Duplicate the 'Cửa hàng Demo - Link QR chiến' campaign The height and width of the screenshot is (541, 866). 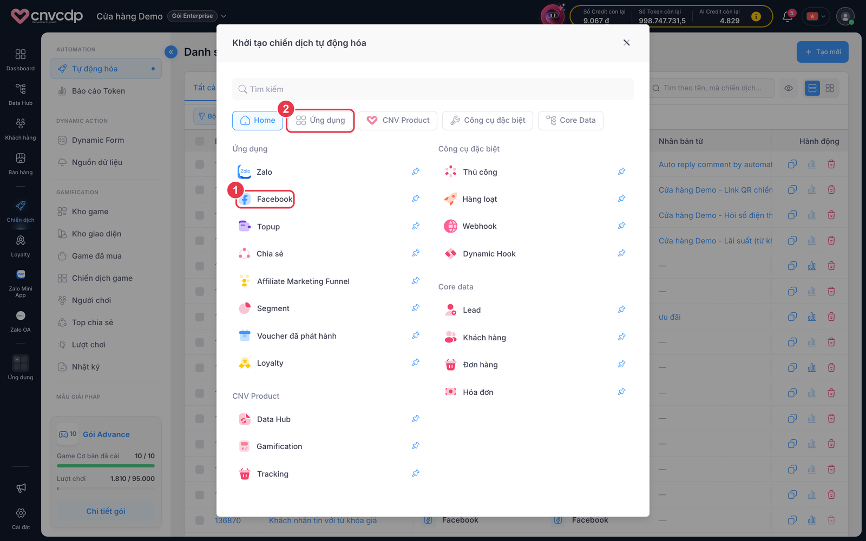792,189
